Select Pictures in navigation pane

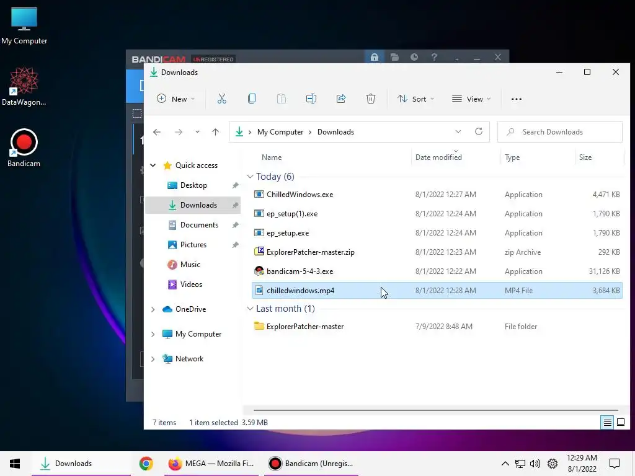tap(193, 245)
